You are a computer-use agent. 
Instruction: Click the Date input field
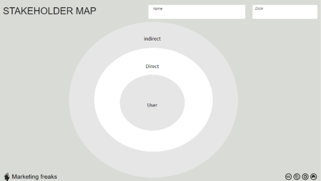click(285, 12)
